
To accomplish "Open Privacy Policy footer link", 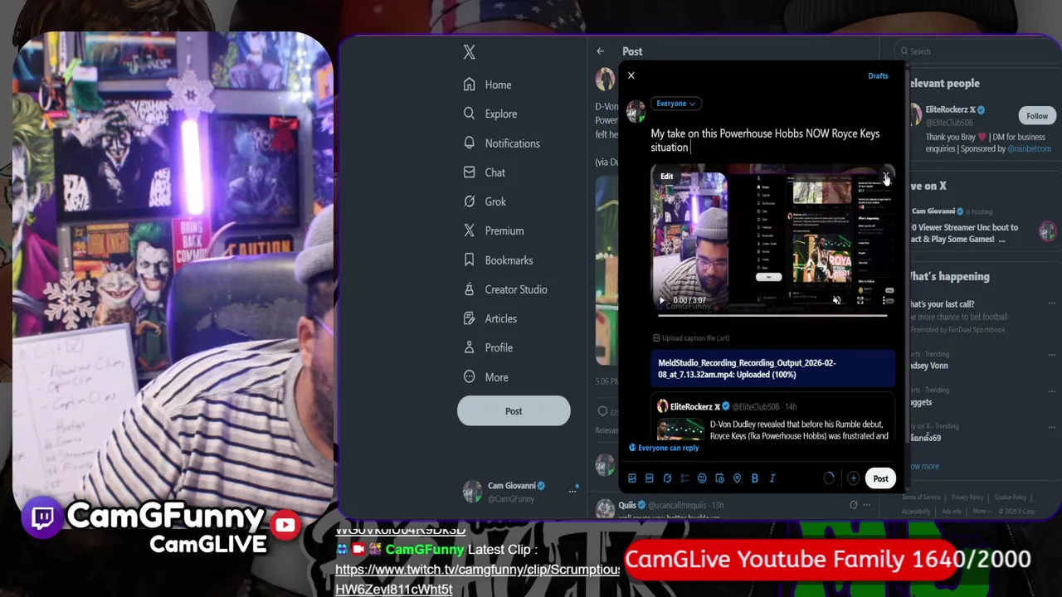I will pyautogui.click(x=967, y=498).
